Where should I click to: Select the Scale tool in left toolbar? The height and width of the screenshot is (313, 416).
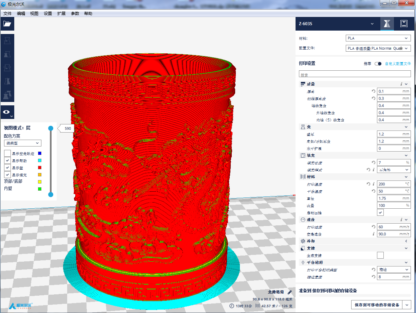tap(7, 54)
